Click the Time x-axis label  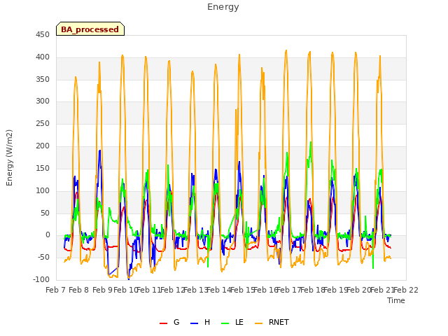tap(396, 300)
